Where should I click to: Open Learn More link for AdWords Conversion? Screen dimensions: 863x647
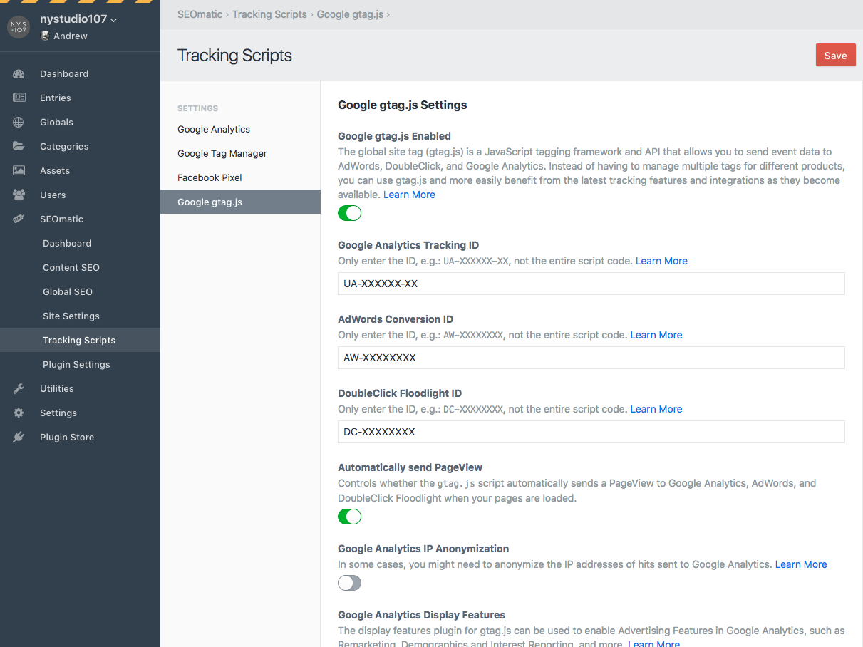(656, 335)
